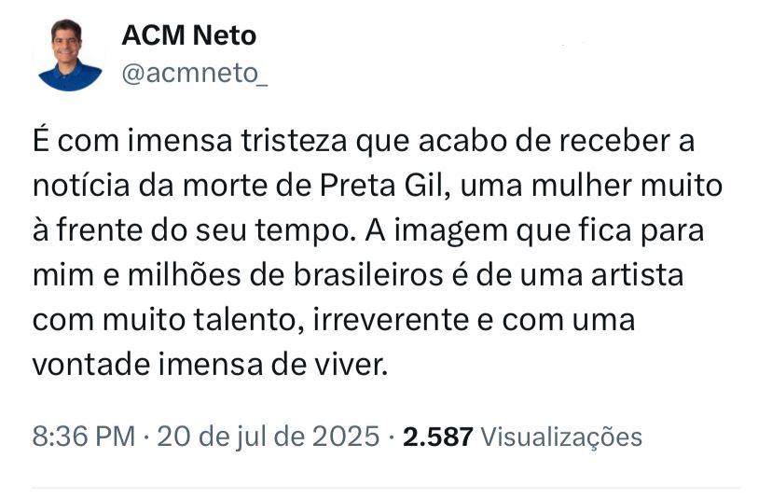Viewport: 772px width, 500px height.
Task: Select the word brasileiros in tweet
Action: [368, 275]
